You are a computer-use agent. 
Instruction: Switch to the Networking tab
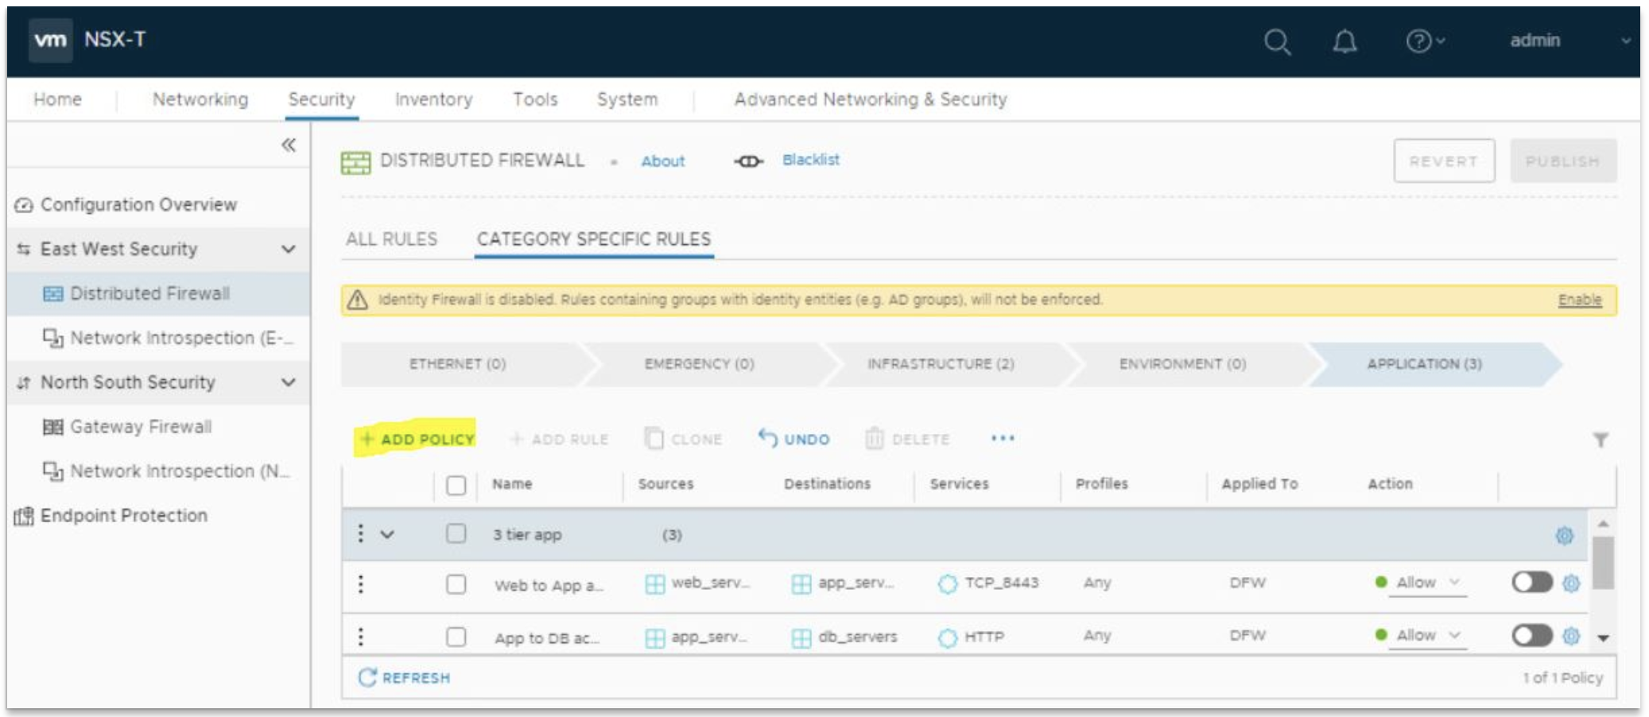point(200,99)
